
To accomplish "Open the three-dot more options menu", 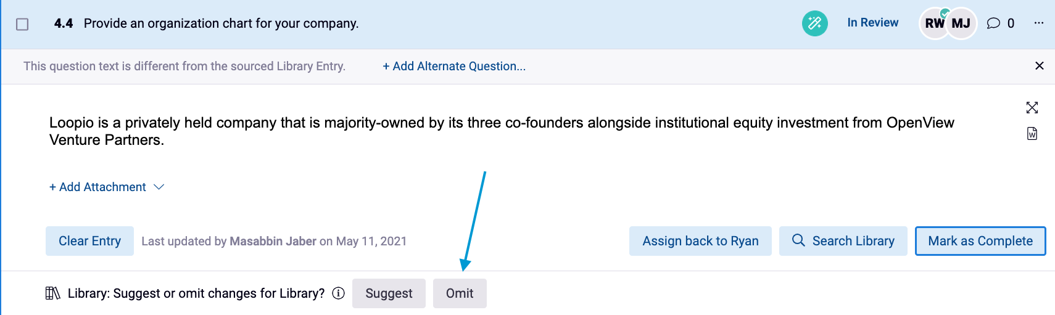I will click(1039, 23).
